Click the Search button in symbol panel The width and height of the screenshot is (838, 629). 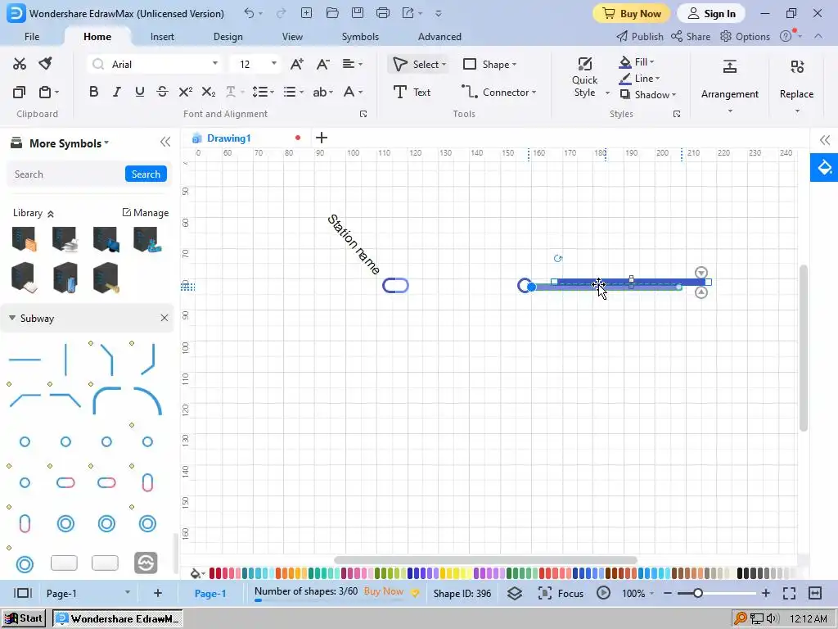pos(146,174)
